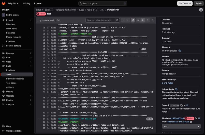Open merge request !2 next to Commit

point(187,105)
